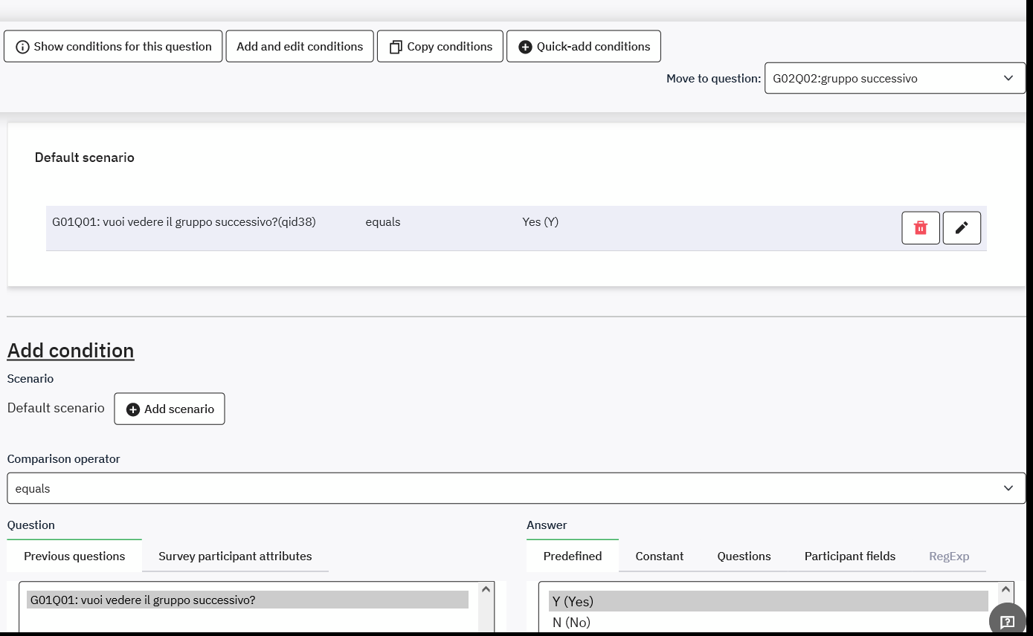This screenshot has width=1033, height=636.
Task: Select the Predefined answer tab
Action: tap(572, 556)
